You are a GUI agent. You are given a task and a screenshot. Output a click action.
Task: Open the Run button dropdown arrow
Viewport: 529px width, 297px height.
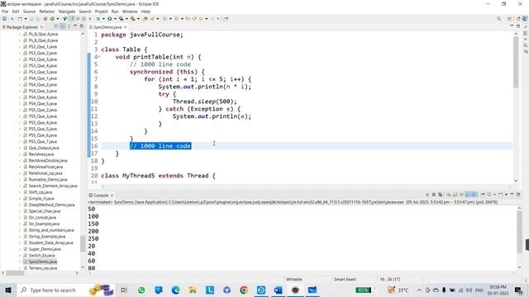pyautogui.click(x=115, y=19)
